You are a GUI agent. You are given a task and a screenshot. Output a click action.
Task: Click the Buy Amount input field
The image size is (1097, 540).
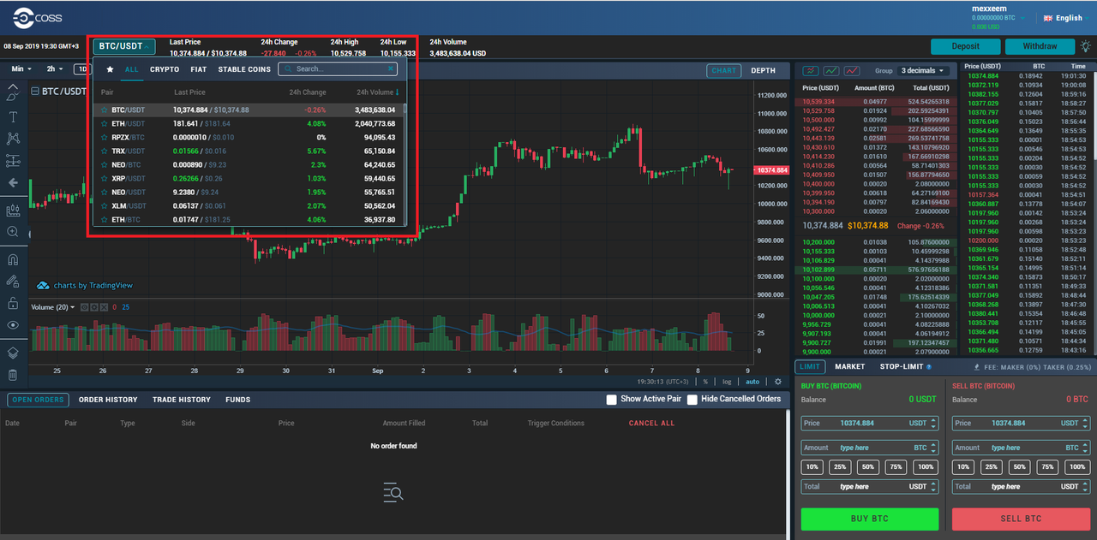(870, 448)
